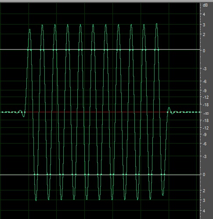This screenshot has height=219, width=213.
Task: Click the upper -18 dB ruler label
Action: point(206,105)
